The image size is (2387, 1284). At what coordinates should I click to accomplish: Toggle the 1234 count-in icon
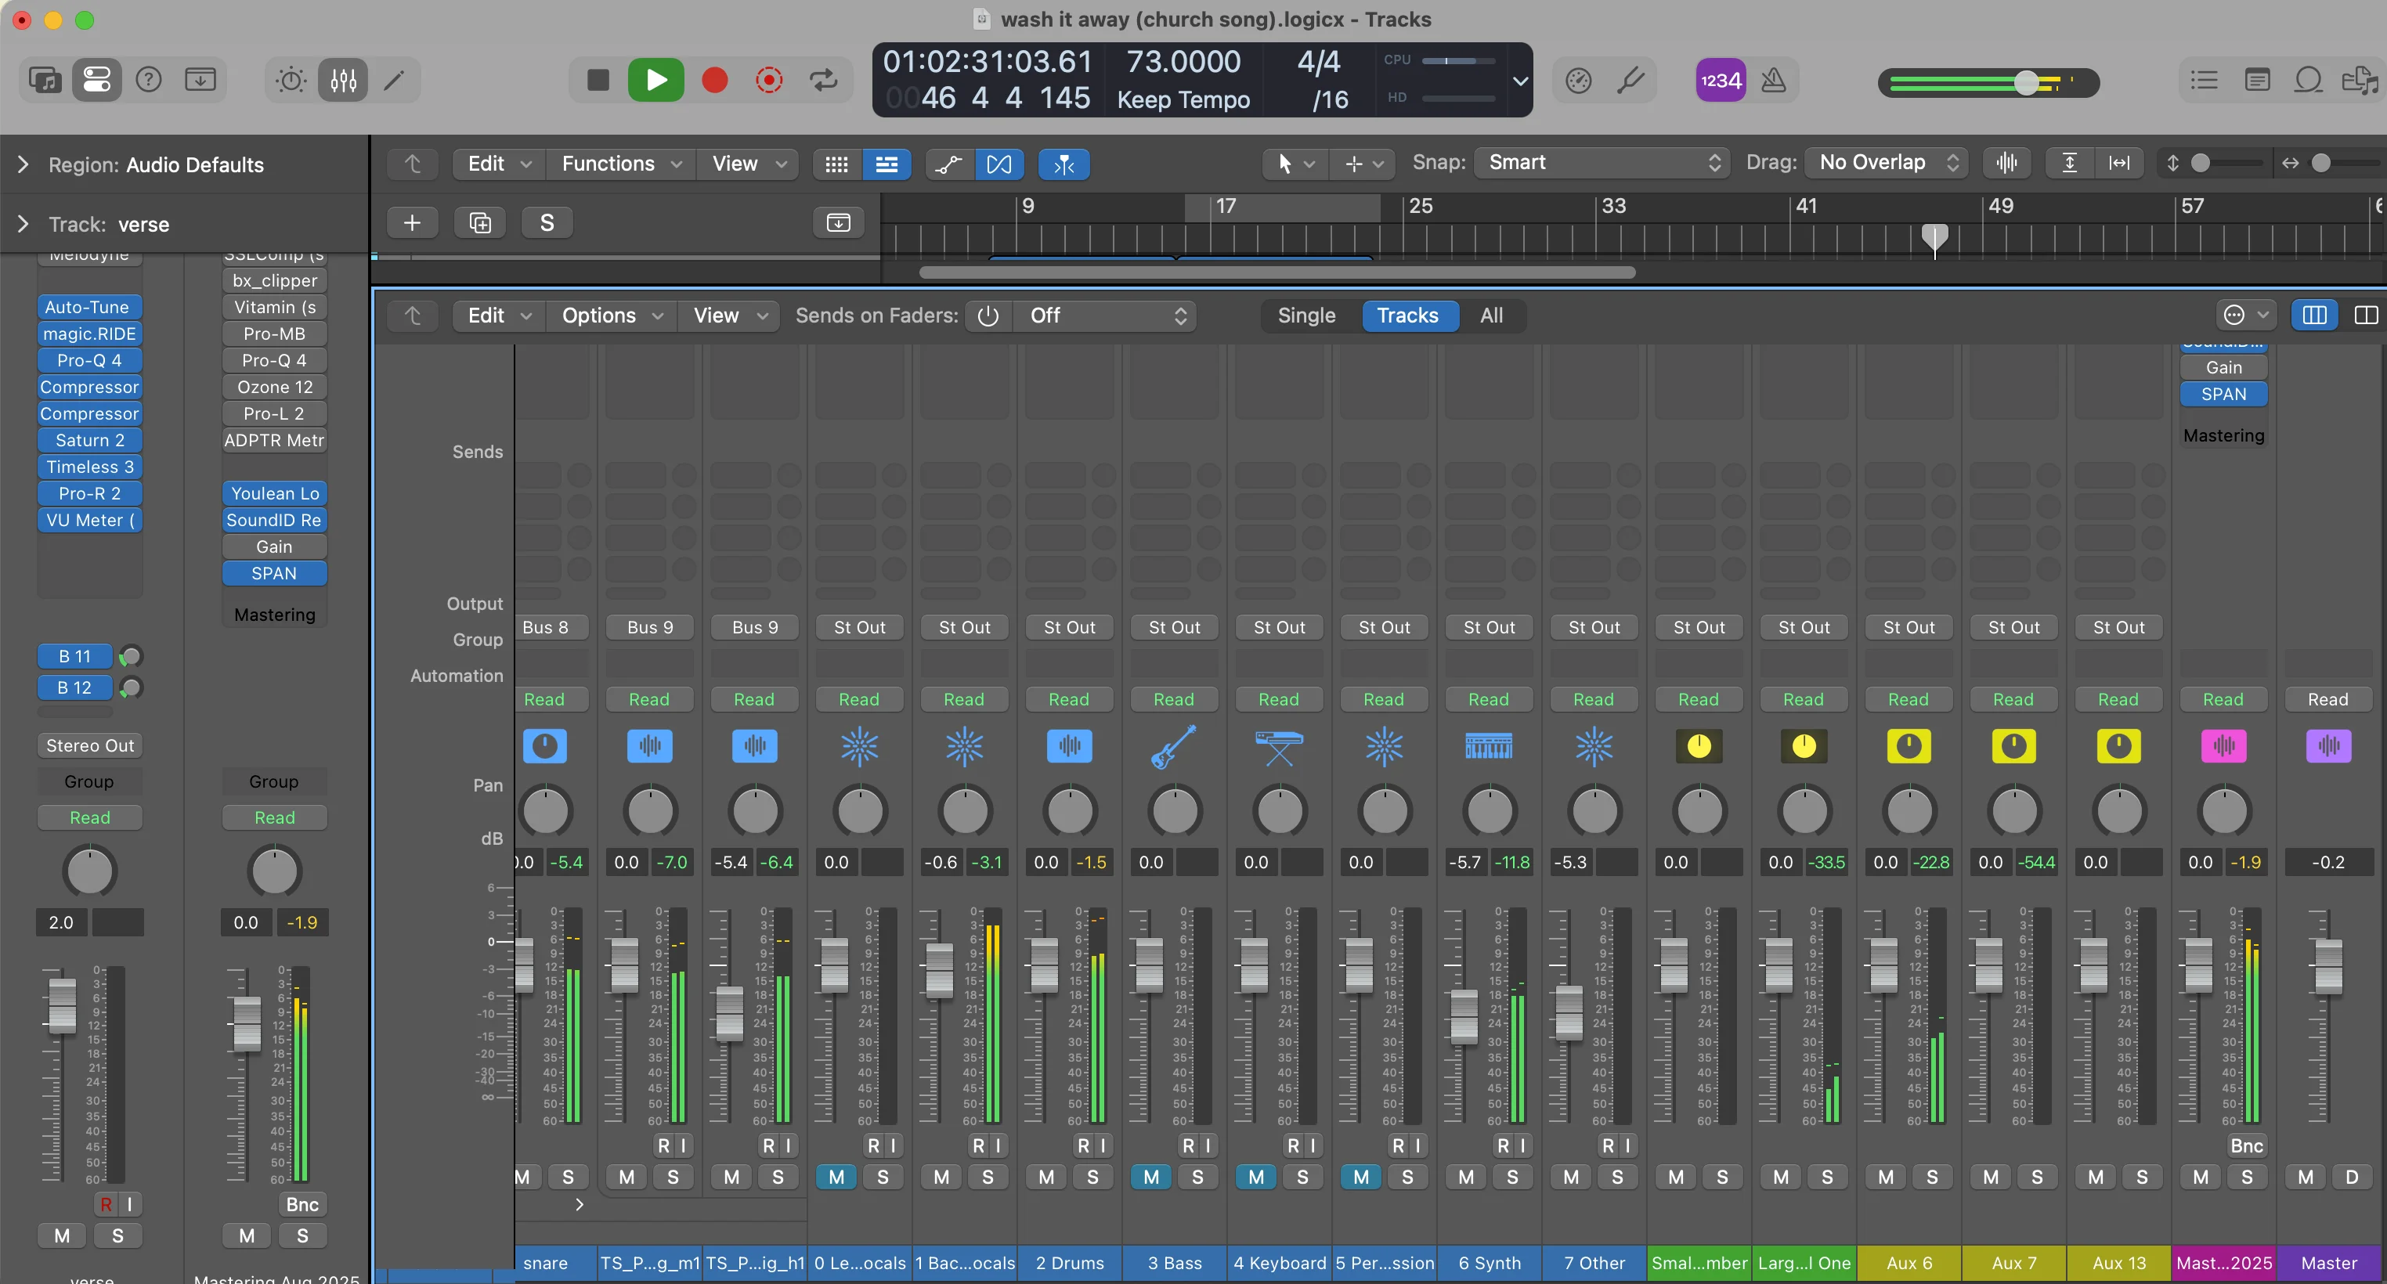pyautogui.click(x=1720, y=80)
